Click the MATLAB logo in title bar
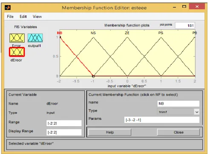The image size is (210, 154). (8, 7)
